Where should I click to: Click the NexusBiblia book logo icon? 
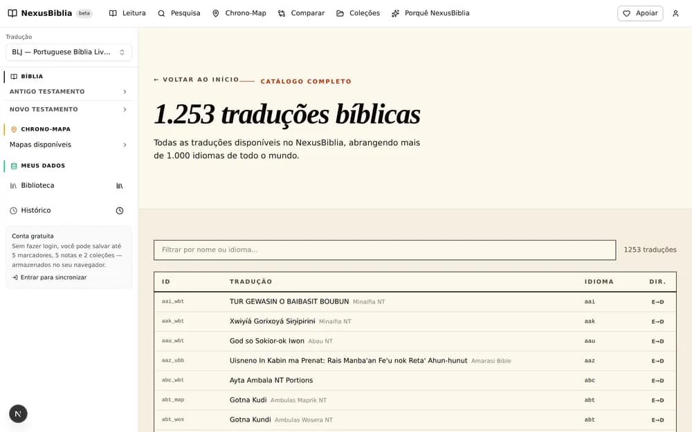pos(12,13)
